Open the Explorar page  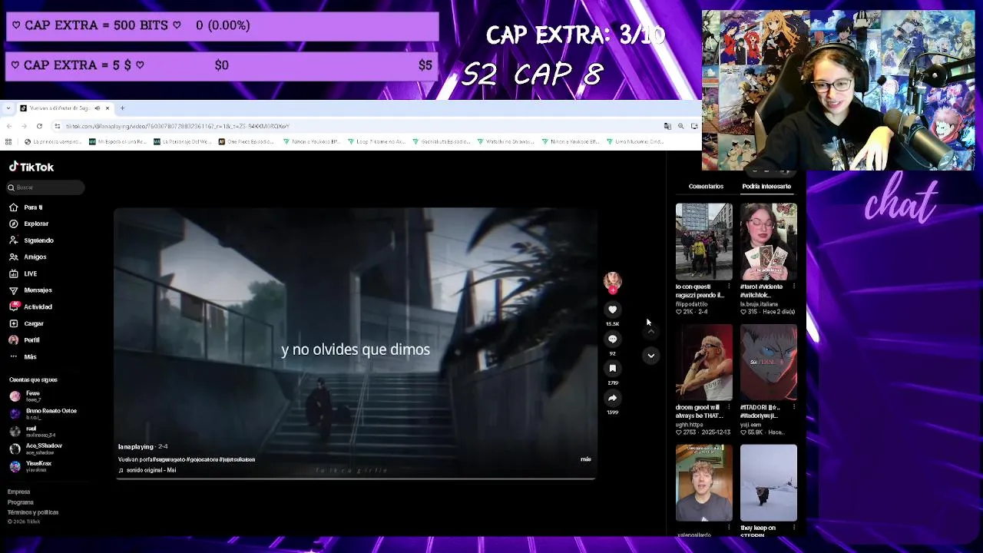(x=29, y=224)
